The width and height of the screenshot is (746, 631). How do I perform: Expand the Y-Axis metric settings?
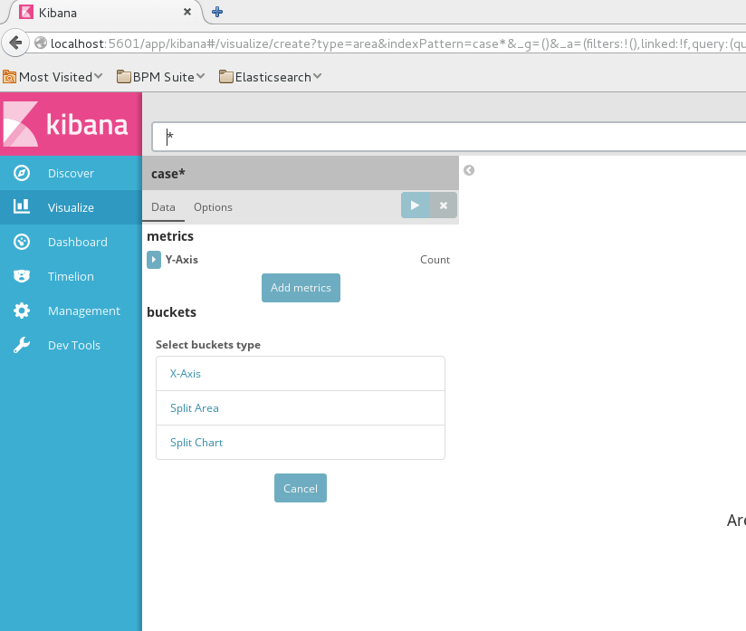(154, 260)
